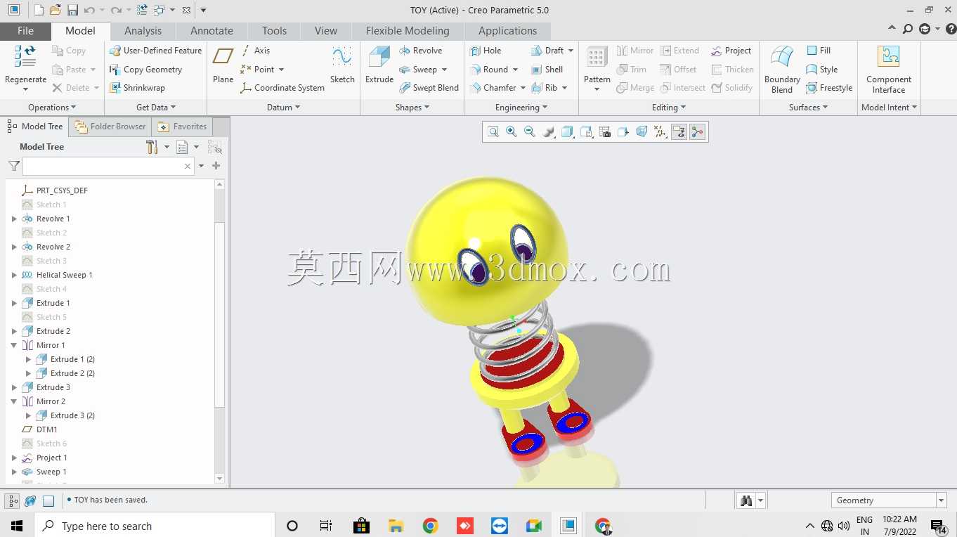Create a new file icon
957x537 pixels.
(39, 10)
